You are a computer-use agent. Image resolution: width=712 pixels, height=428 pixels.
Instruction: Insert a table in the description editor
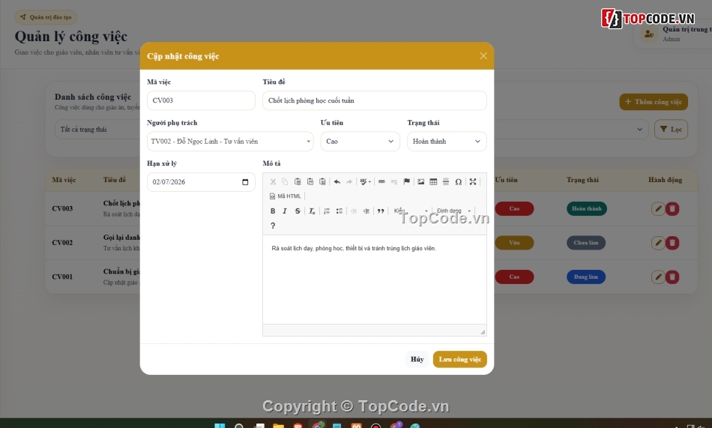(x=433, y=181)
